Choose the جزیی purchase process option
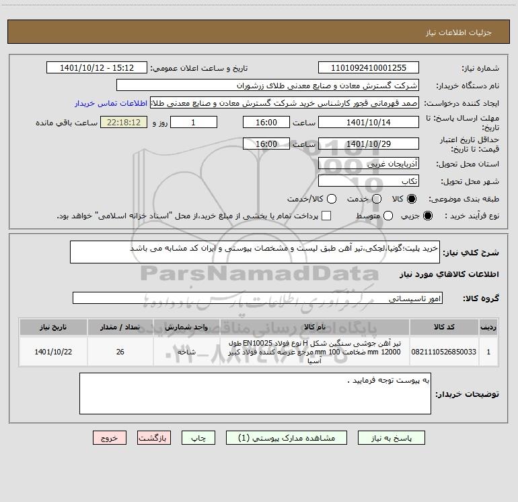The image size is (518, 502). (x=427, y=216)
